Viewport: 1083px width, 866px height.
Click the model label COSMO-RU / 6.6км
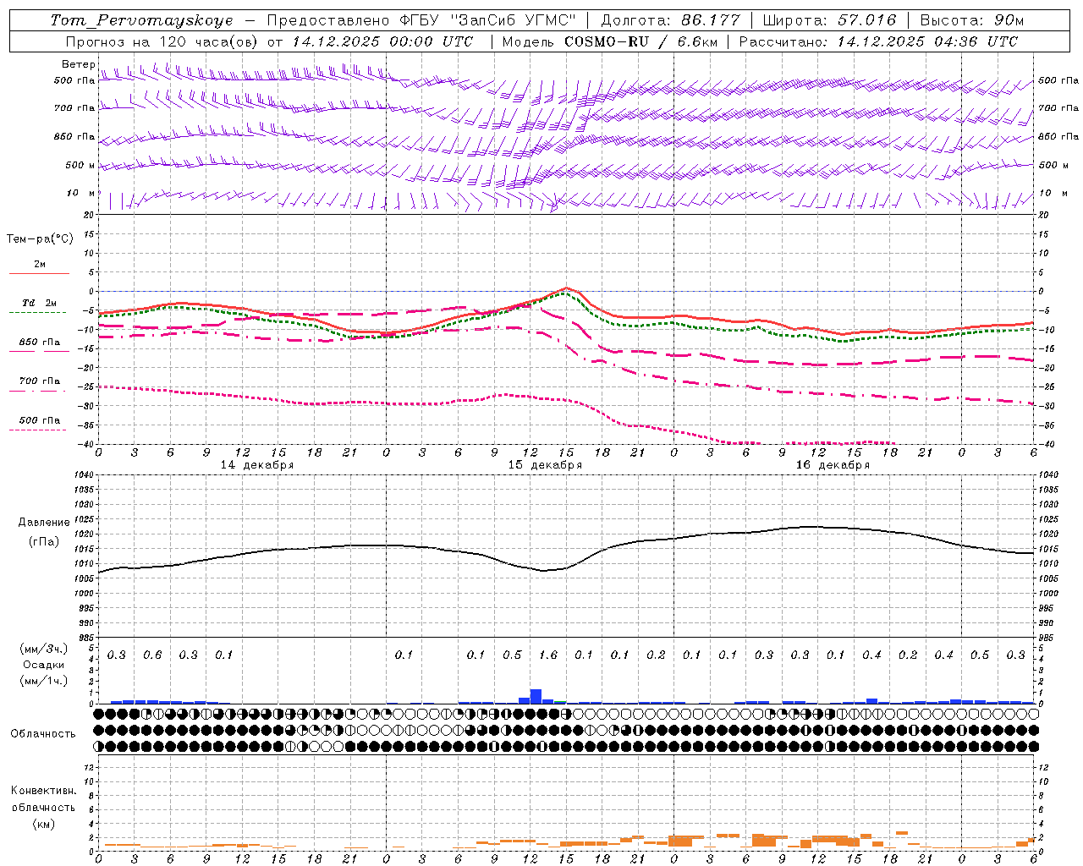(x=640, y=41)
